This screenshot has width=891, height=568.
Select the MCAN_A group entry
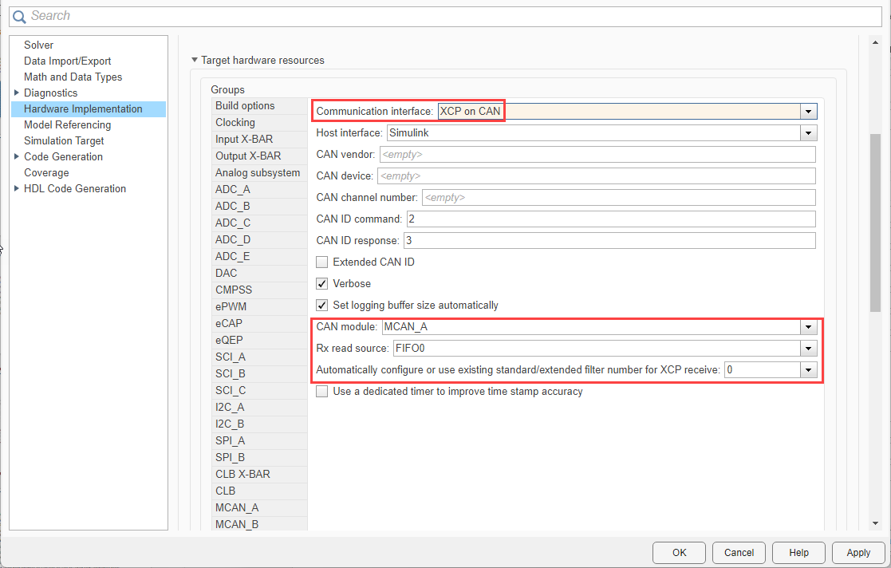tap(237, 507)
